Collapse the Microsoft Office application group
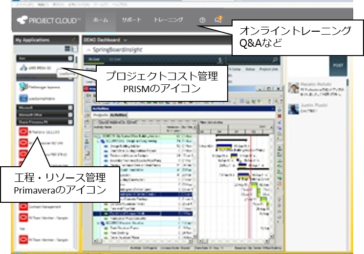This screenshot has height=254, width=364. [x=70, y=115]
